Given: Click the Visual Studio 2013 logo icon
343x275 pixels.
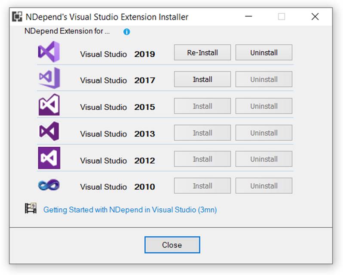Looking at the screenshot, I should point(49,131).
